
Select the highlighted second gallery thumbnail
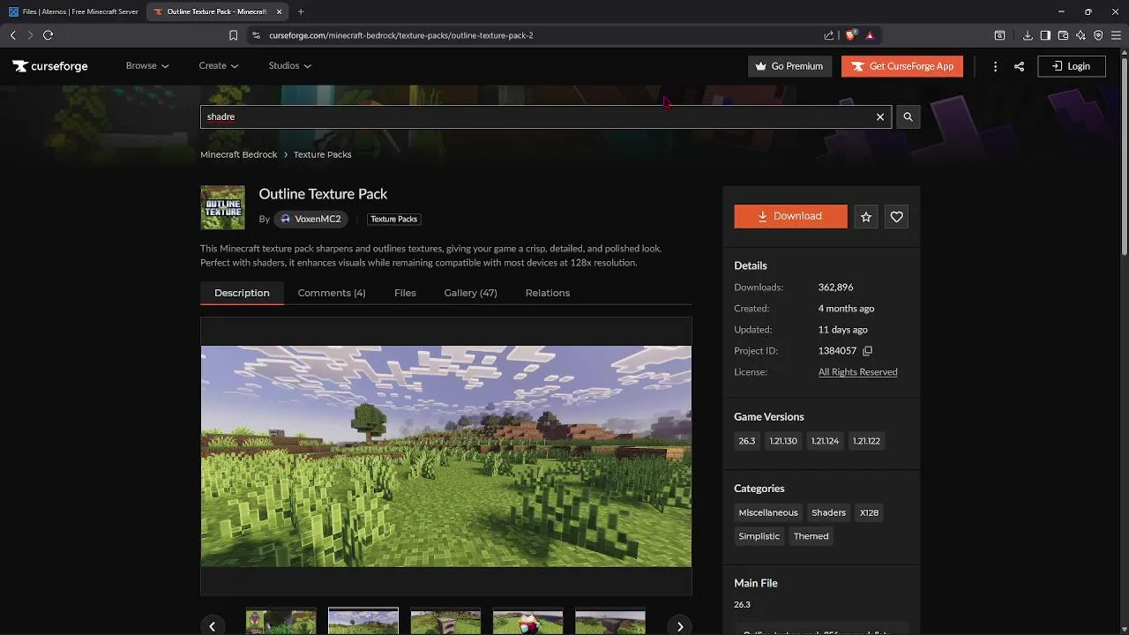pos(363,621)
